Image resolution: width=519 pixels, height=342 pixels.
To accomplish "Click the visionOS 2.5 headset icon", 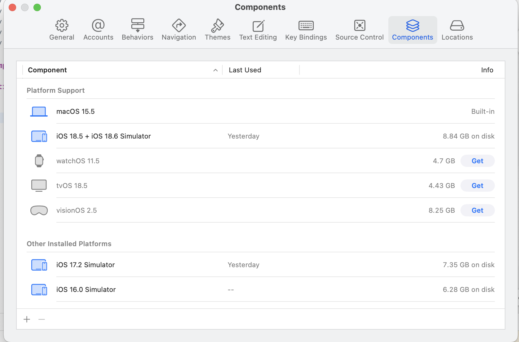I will (x=39, y=211).
